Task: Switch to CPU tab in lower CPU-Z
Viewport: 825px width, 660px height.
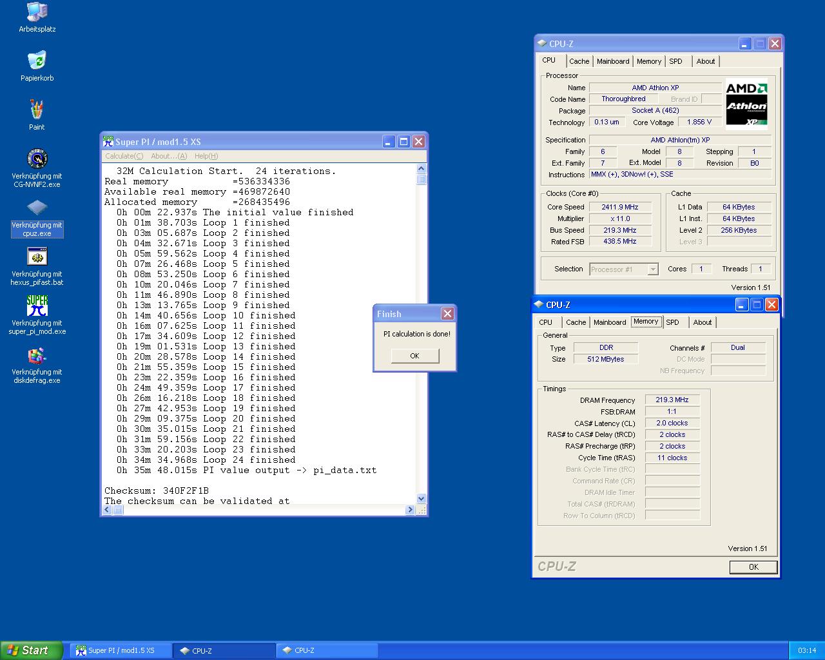Action: (x=546, y=322)
